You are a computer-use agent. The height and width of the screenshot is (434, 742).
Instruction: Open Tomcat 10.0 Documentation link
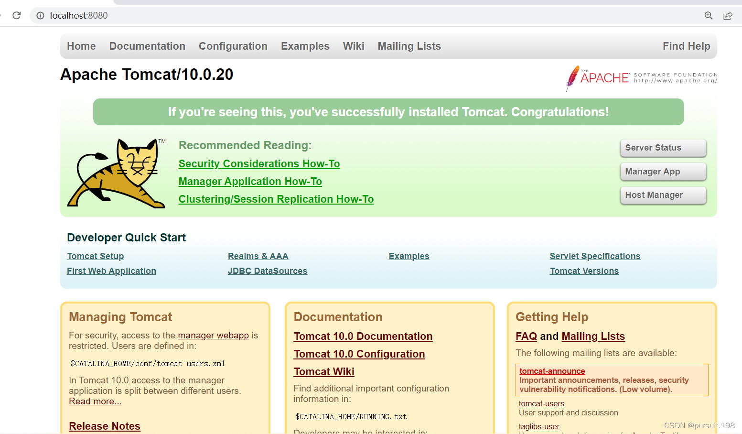363,336
